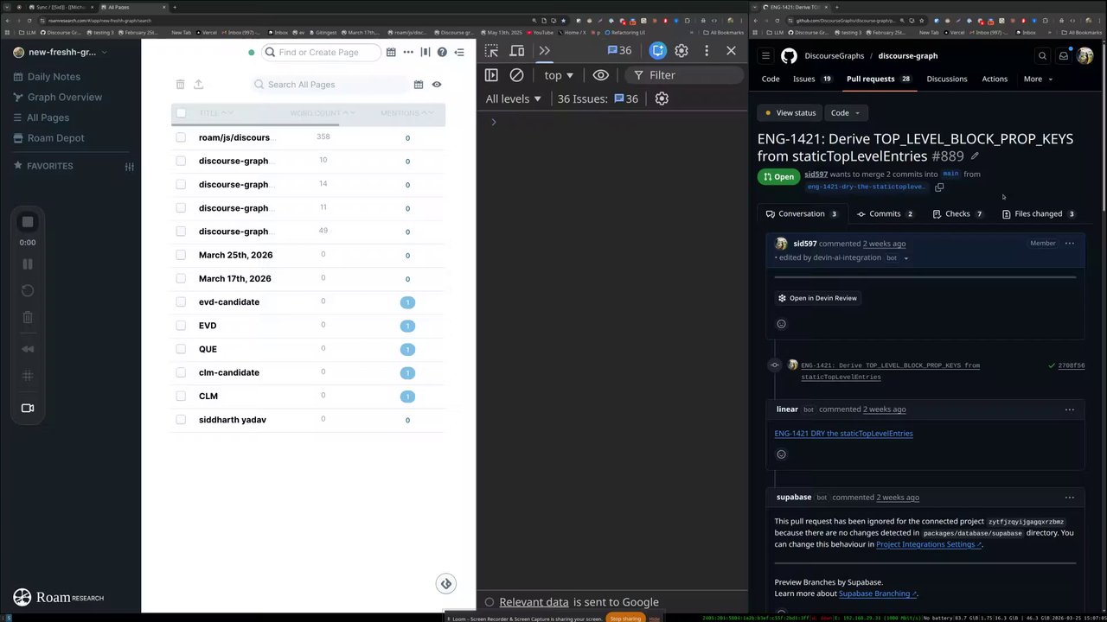
Task: Toggle the Roam right sidebar icon
Action: 459,52
